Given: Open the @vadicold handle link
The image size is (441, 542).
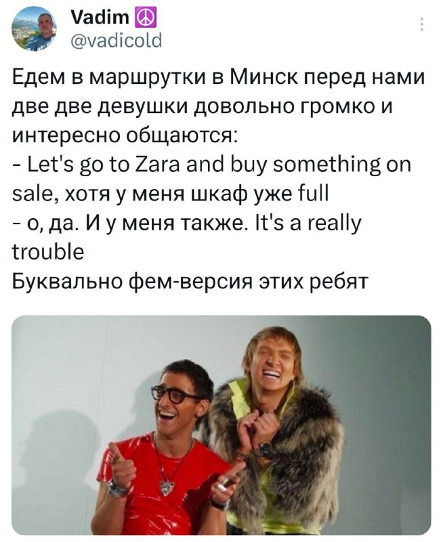Looking at the screenshot, I should [116, 41].
